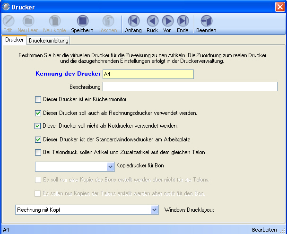Jump to last record with Ende

(183, 21)
